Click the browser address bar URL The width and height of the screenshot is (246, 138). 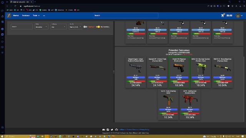pos(32,6)
